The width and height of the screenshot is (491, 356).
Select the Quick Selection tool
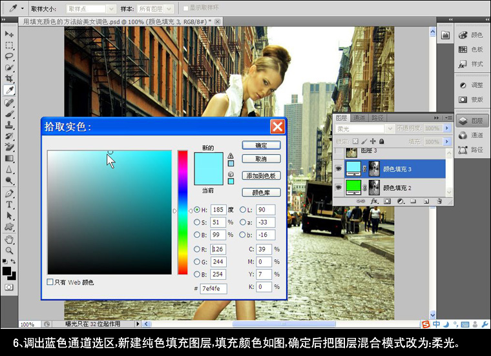(x=9, y=68)
